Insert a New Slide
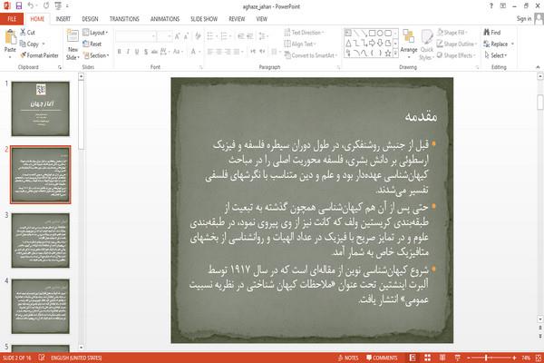The width and height of the screenshot is (544, 363). click(73, 44)
